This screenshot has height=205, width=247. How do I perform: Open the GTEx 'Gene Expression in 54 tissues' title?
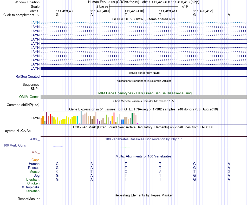144,109
